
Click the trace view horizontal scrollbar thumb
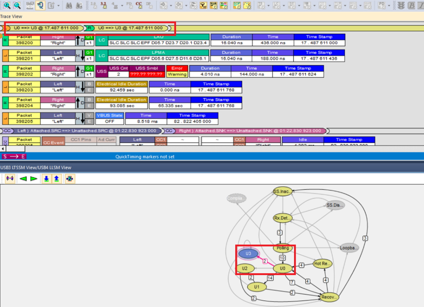tap(15, 149)
